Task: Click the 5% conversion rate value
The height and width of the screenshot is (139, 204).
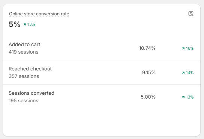Action: [15, 24]
